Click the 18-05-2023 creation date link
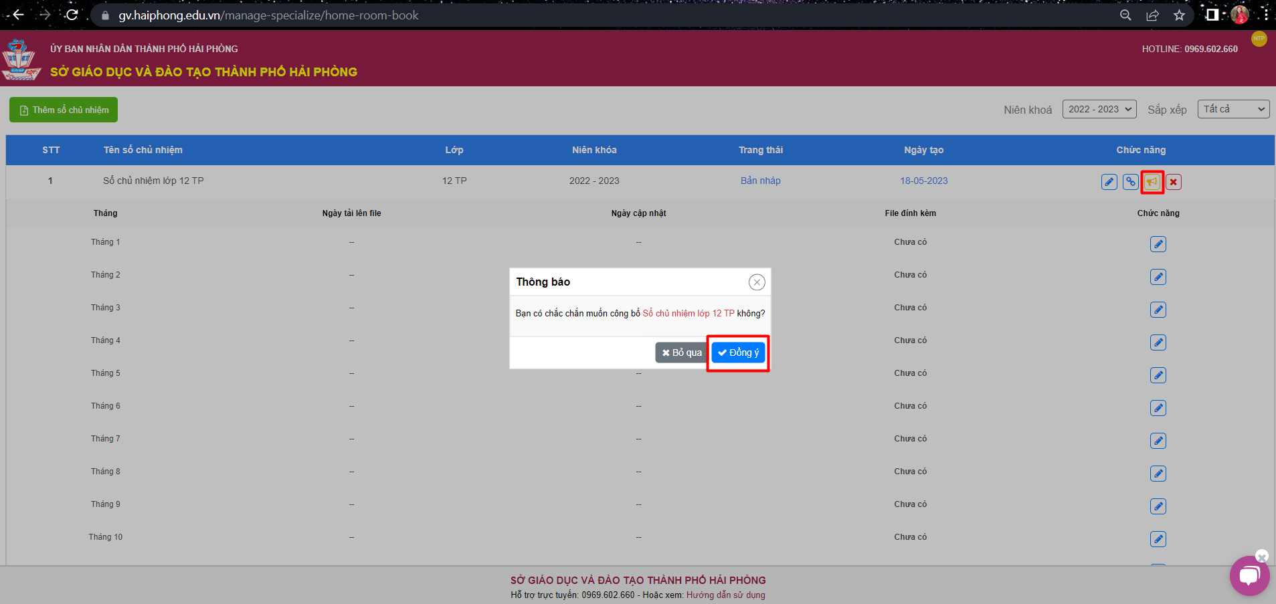This screenshot has height=604, width=1276. coord(923,181)
